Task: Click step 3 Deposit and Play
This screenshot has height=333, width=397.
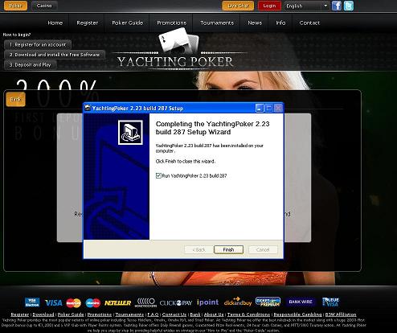Action: 31,64
